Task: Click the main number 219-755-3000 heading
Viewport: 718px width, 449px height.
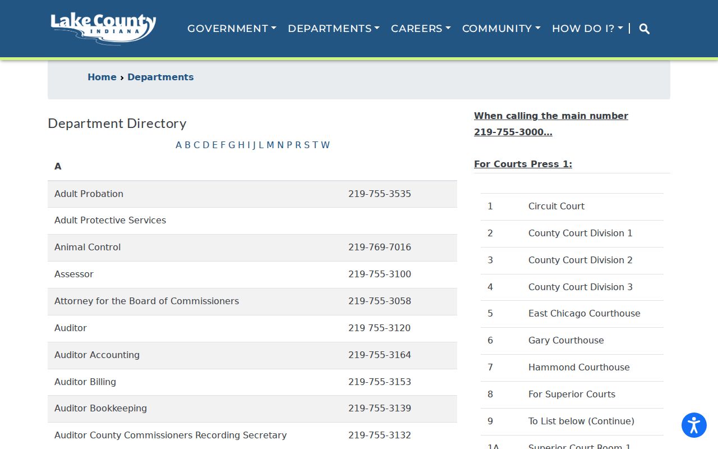Action: coord(551,124)
